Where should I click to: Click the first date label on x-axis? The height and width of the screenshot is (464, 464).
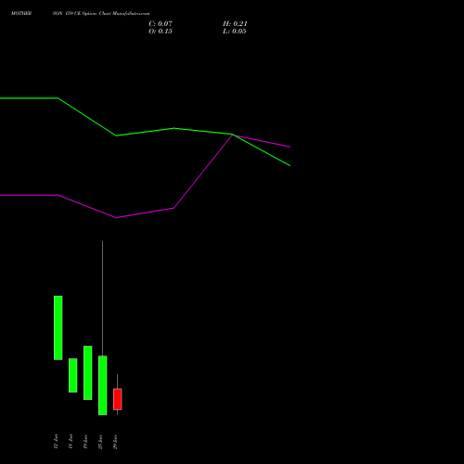tap(56, 442)
